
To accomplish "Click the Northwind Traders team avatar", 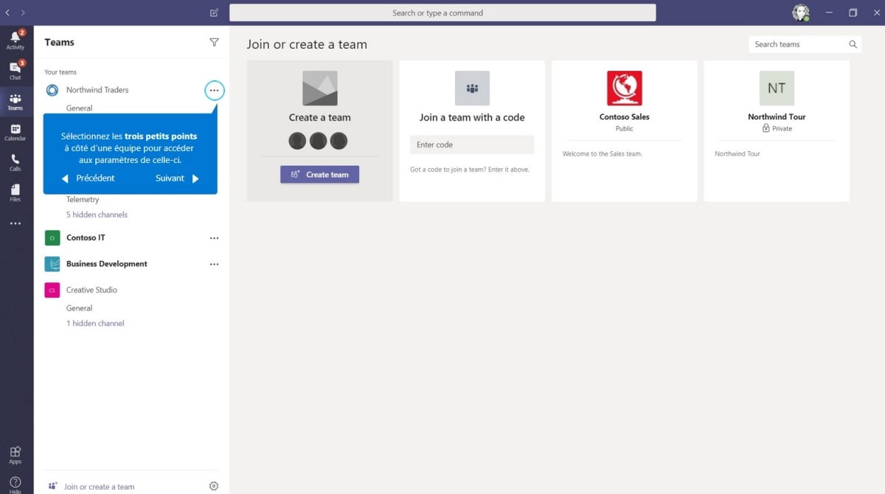I will tap(52, 90).
